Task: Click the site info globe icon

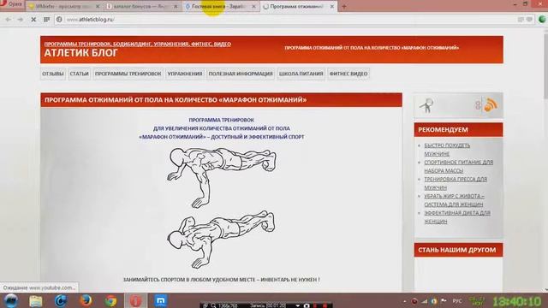Action: coord(59,20)
